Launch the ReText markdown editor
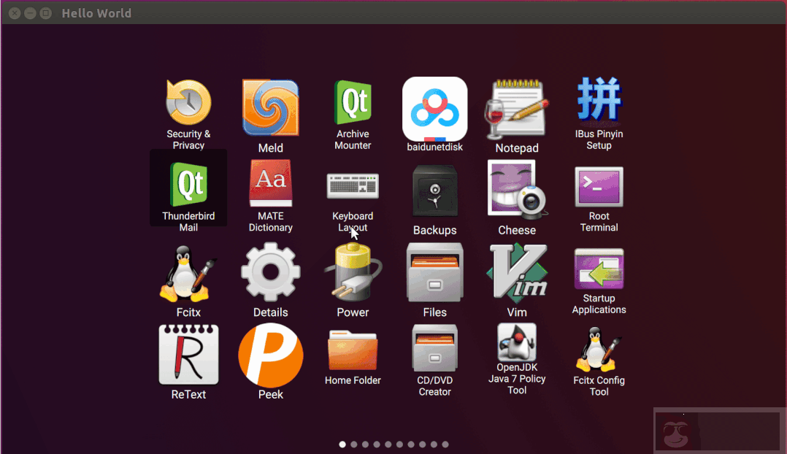Viewport: 787px width, 454px height. [188, 354]
